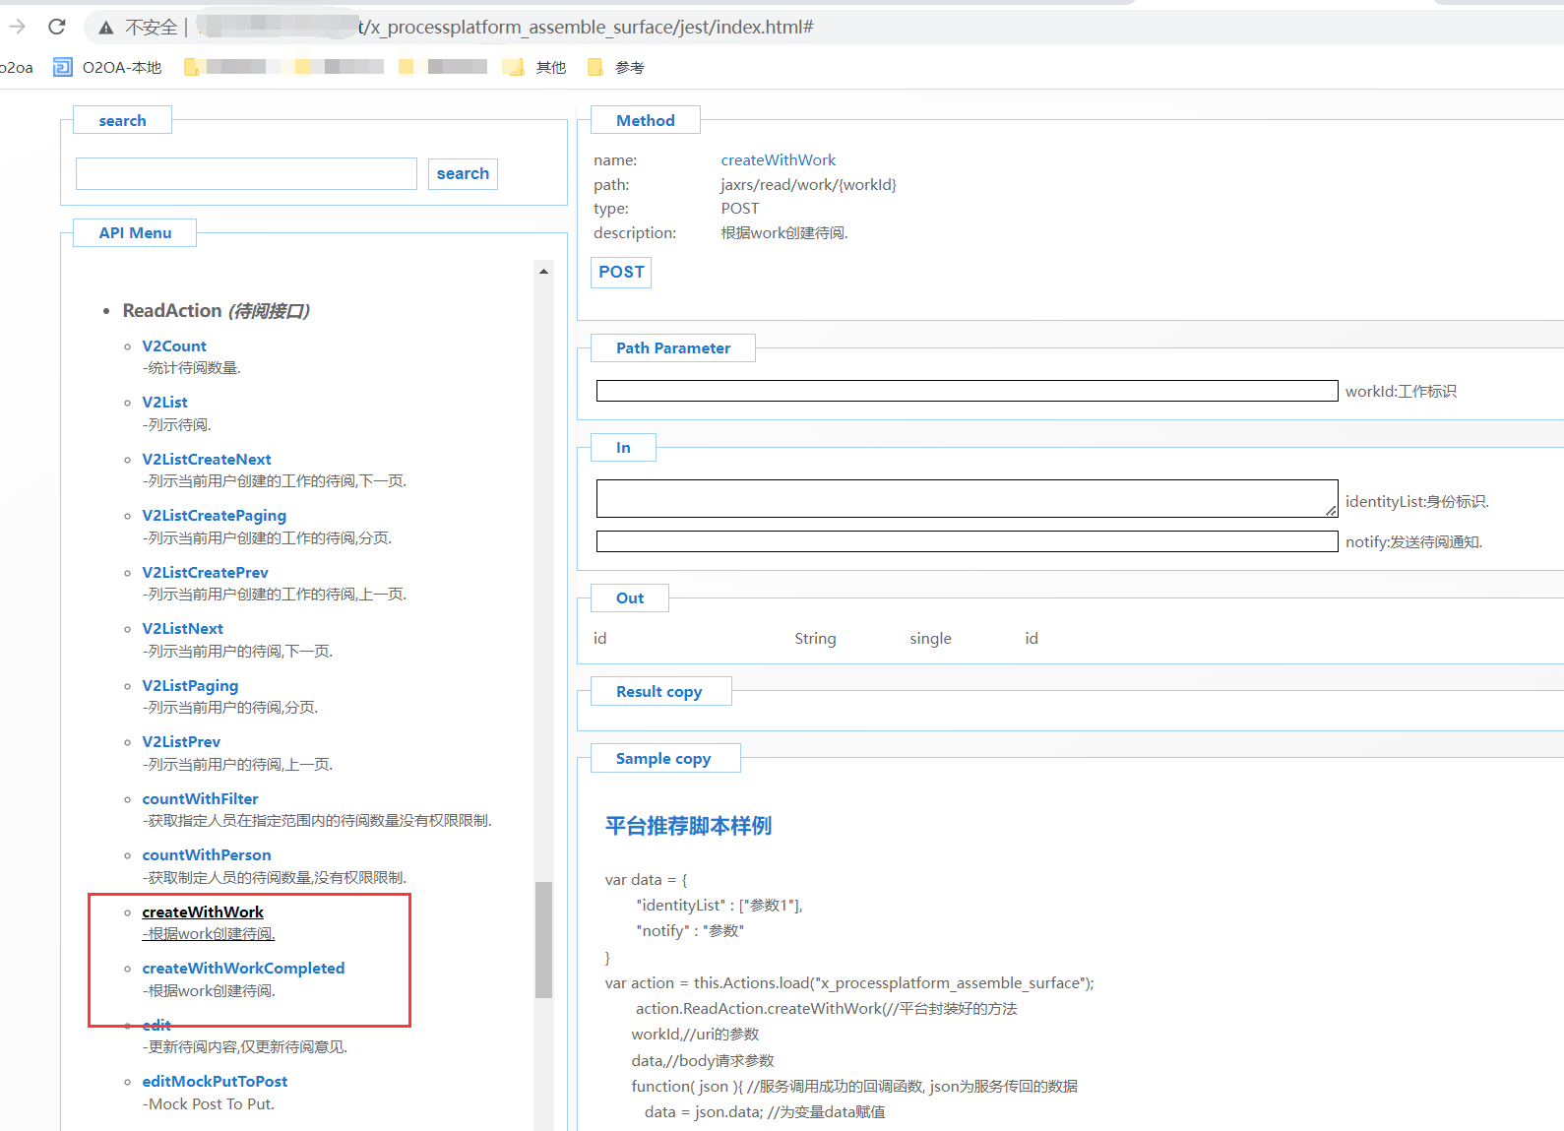Click the search button
Image resolution: width=1564 pixels, height=1131 pixels.
pyautogui.click(x=463, y=173)
